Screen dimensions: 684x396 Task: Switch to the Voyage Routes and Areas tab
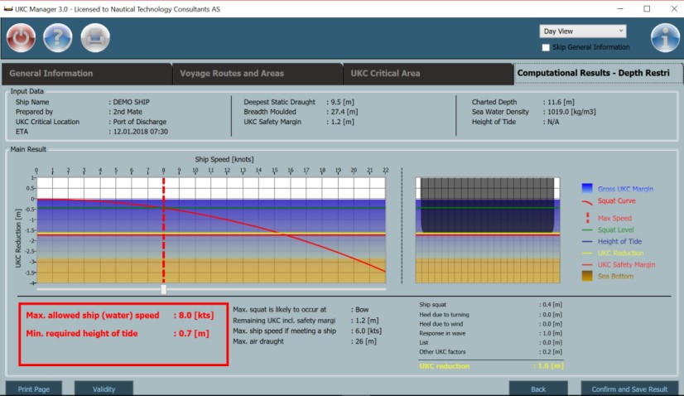point(258,74)
